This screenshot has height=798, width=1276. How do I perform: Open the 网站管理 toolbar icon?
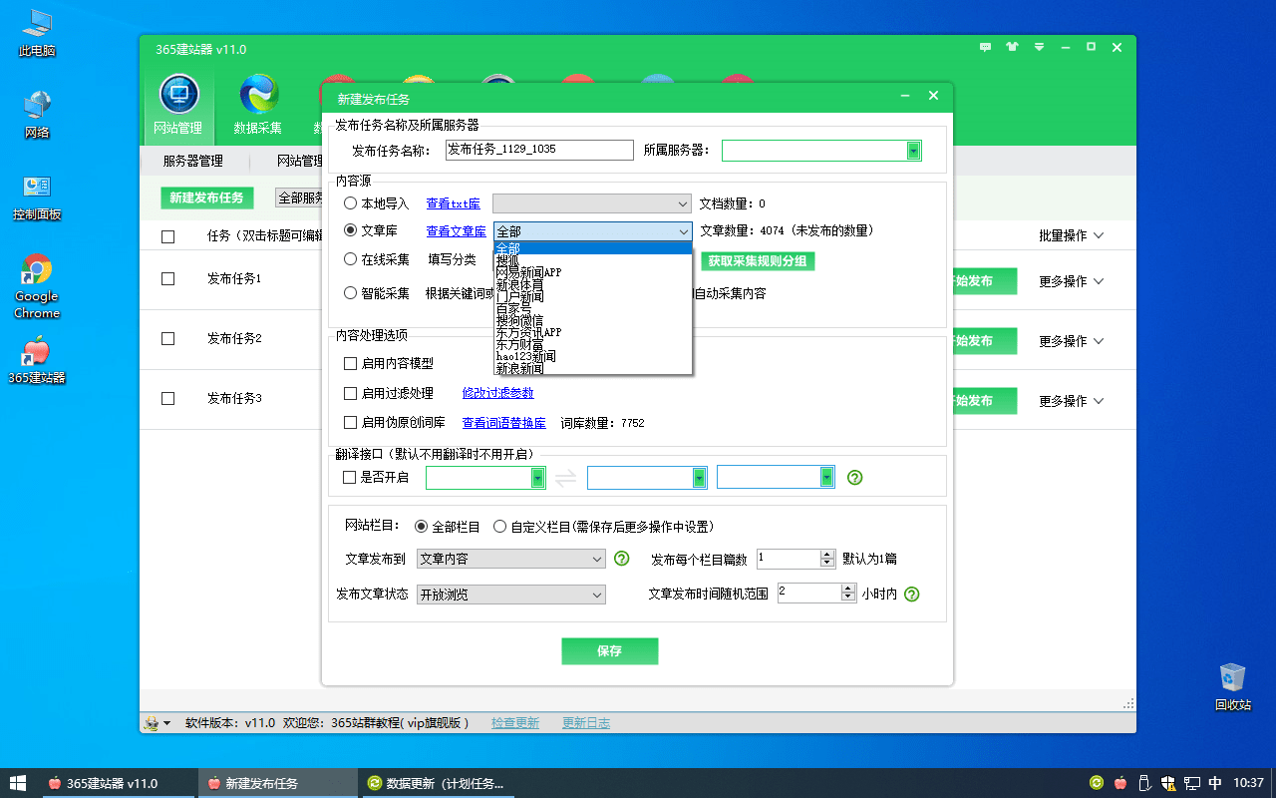pos(178,107)
